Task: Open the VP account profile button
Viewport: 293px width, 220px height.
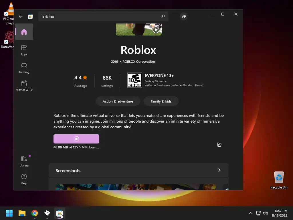Action: [184, 16]
